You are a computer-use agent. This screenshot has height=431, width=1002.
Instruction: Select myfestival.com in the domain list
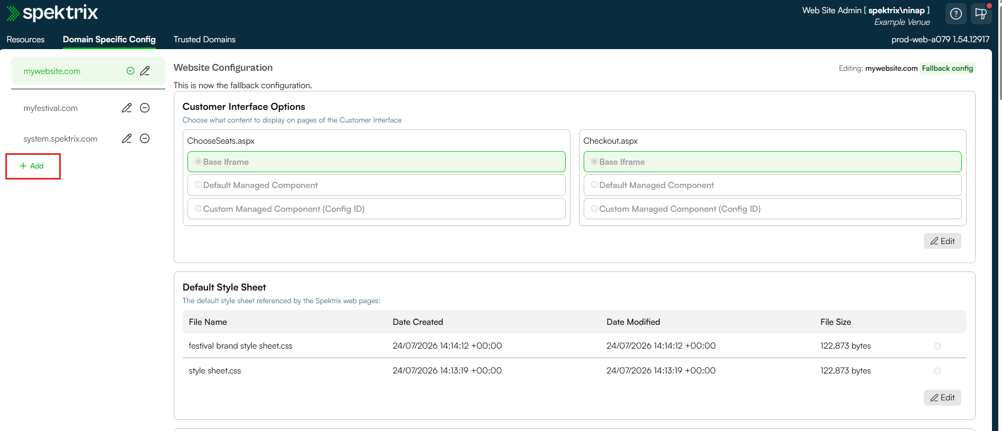tap(51, 108)
